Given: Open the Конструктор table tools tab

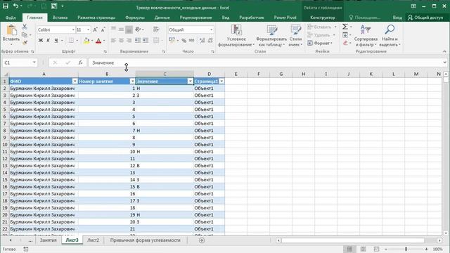Looking at the screenshot, I should (x=323, y=18).
